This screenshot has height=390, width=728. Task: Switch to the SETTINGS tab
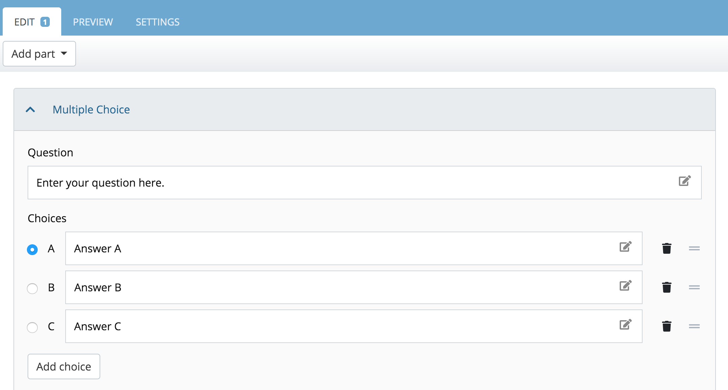click(x=158, y=22)
